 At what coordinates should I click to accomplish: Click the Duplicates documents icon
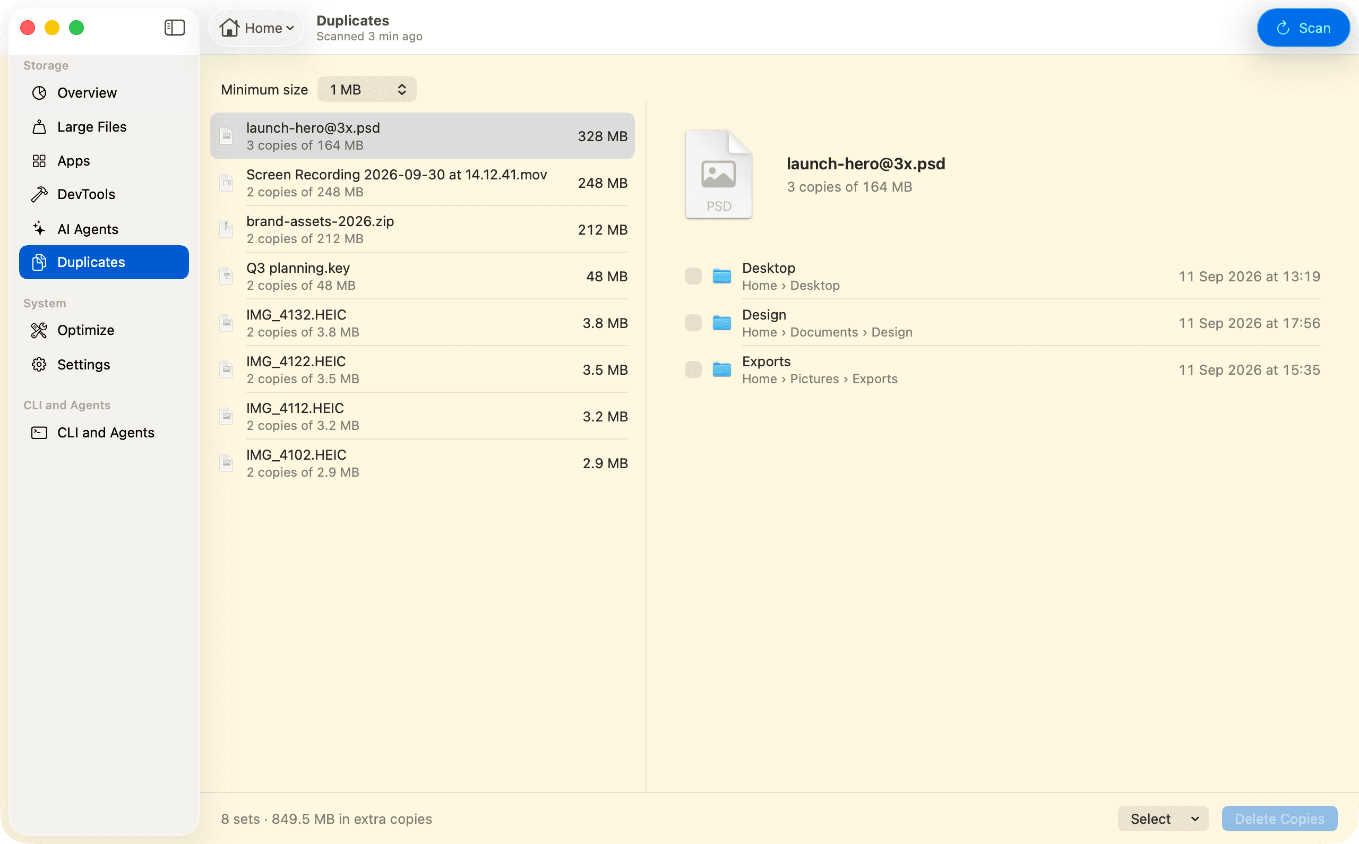click(39, 262)
